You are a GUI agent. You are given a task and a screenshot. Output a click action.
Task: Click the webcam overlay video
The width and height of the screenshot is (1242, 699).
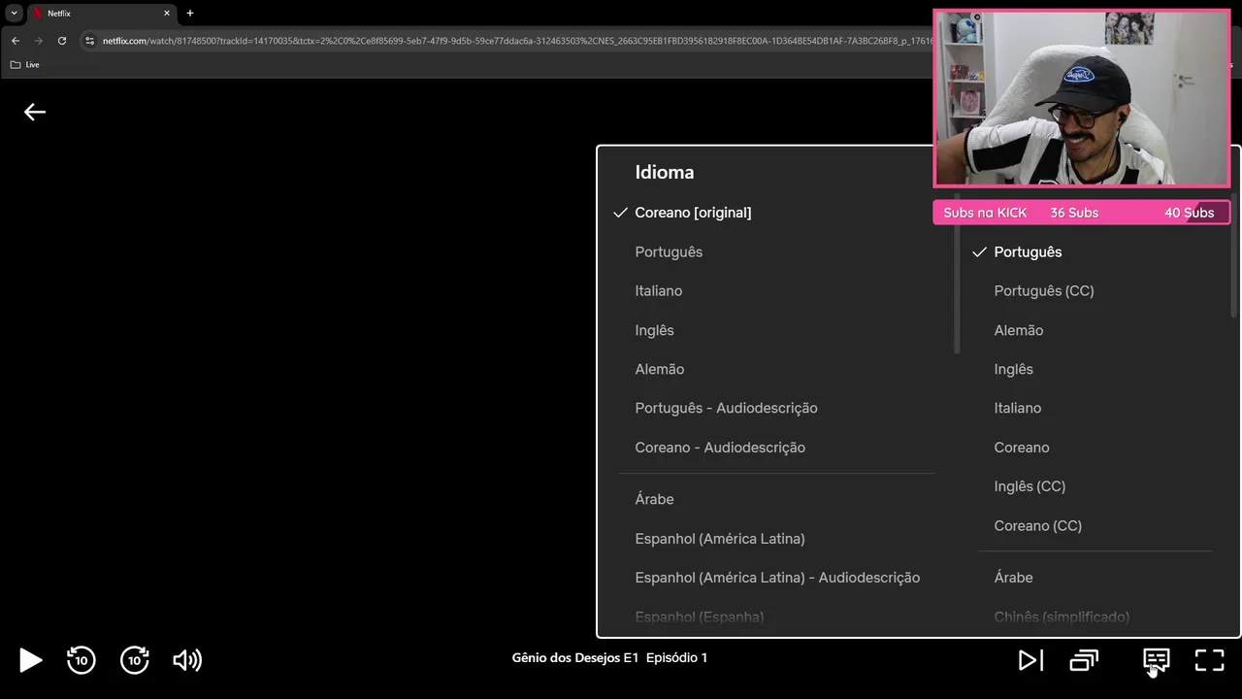pos(1082,98)
